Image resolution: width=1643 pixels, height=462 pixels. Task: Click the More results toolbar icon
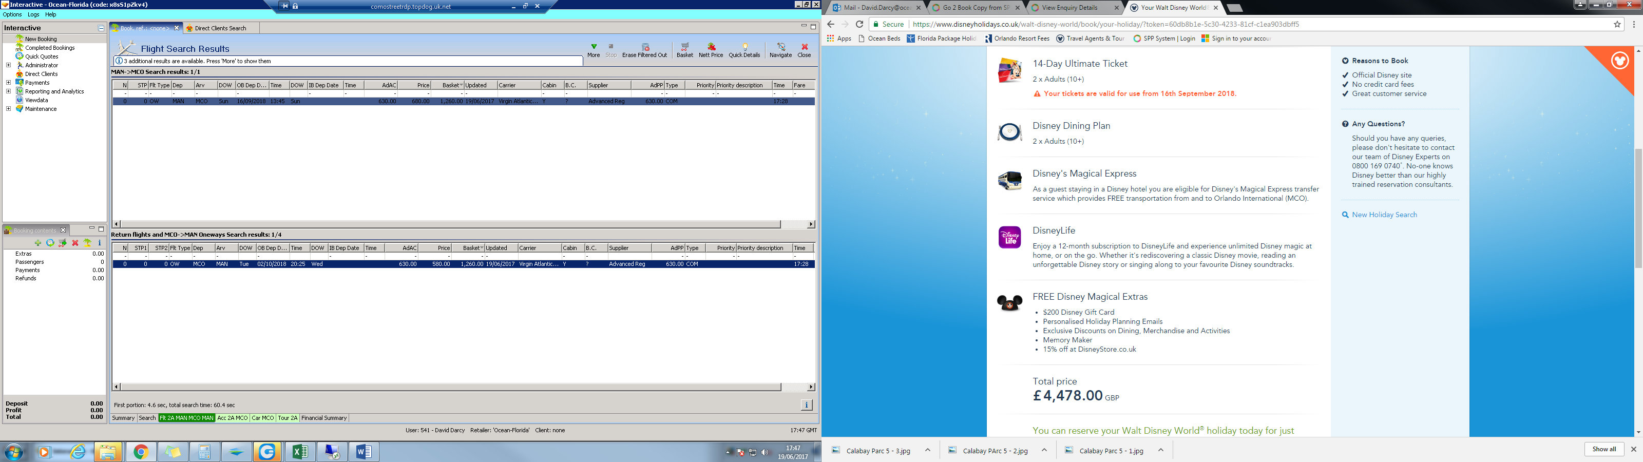(593, 50)
